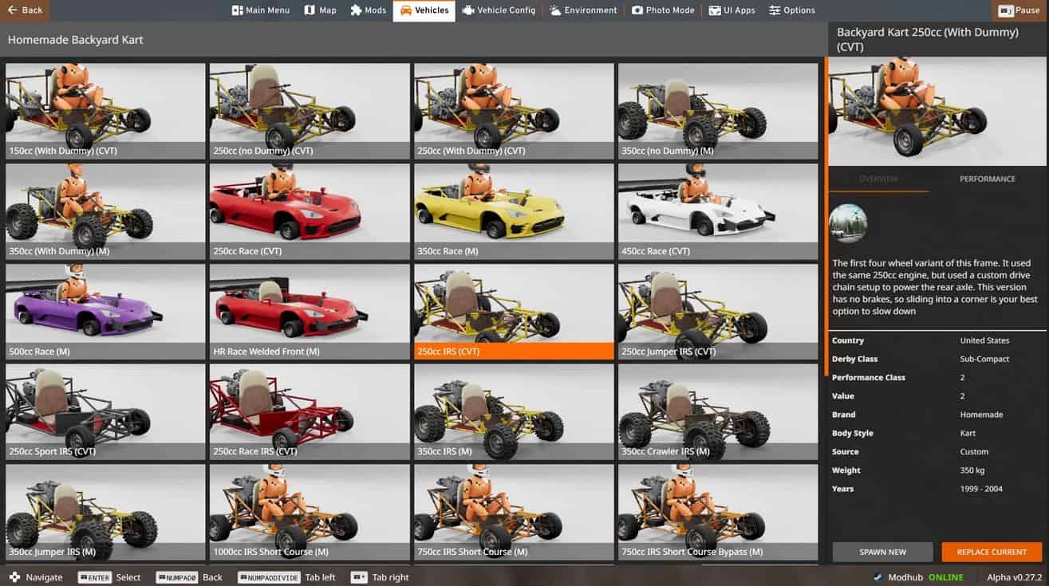Open UI Apps via its icon
Image resolution: width=1049 pixels, height=586 pixels.
tap(714, 10)
